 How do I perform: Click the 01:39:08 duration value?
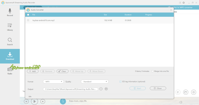[128, 20]
